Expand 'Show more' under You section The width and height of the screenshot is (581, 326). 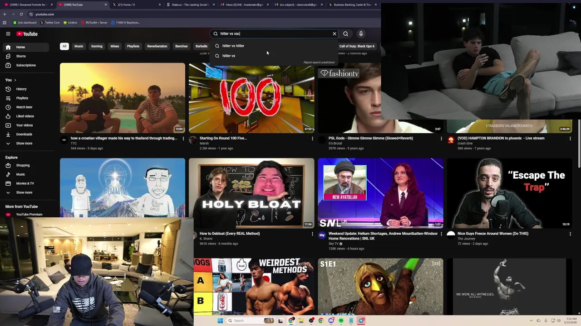26,144
